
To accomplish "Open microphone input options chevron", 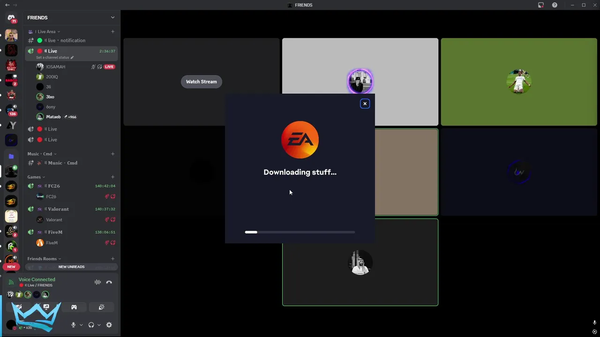I will 81,325.
